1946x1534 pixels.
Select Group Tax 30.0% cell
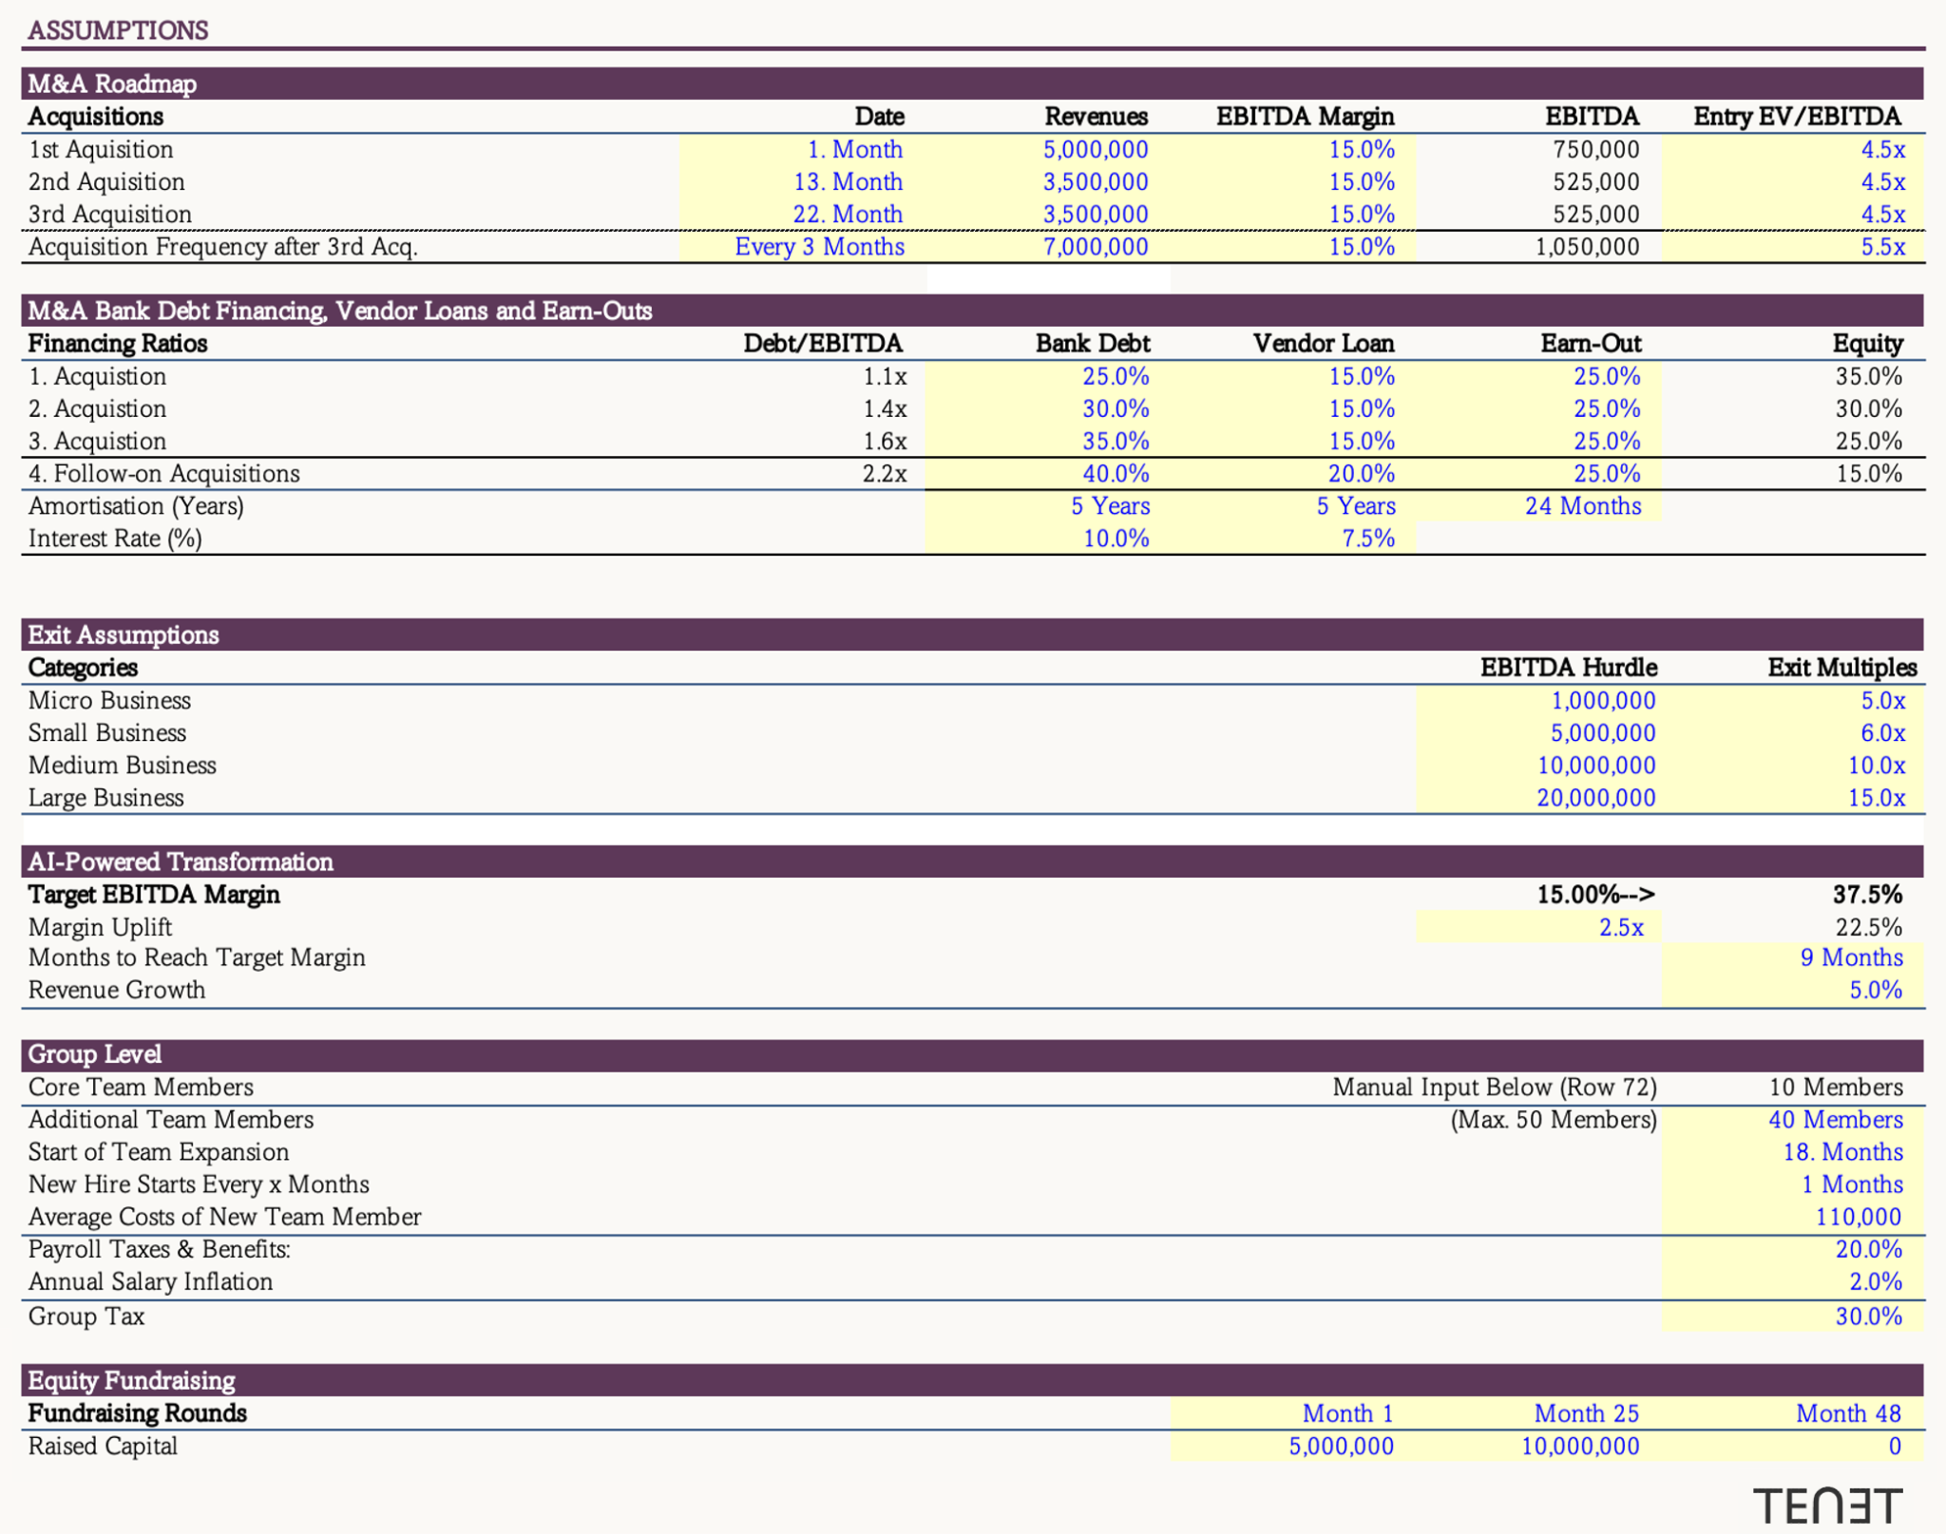pos(1793,1316)
